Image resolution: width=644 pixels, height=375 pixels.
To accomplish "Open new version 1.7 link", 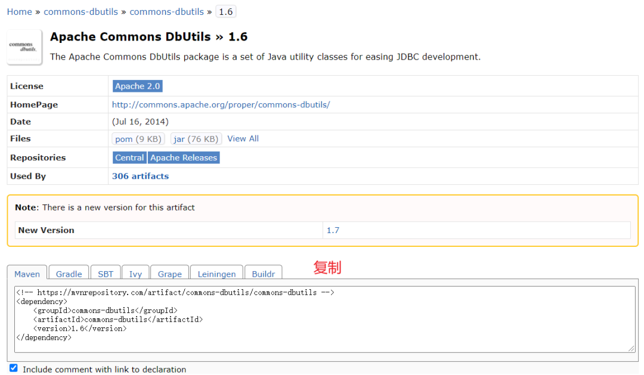I will pos(333,230).
